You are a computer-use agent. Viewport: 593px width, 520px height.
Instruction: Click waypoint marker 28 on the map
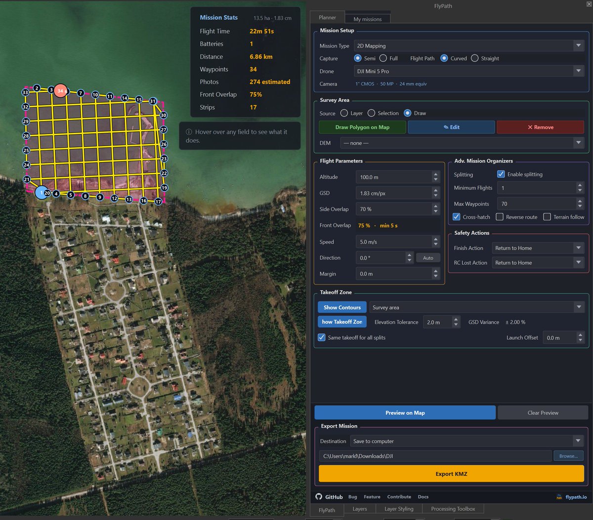click(26, 136)
